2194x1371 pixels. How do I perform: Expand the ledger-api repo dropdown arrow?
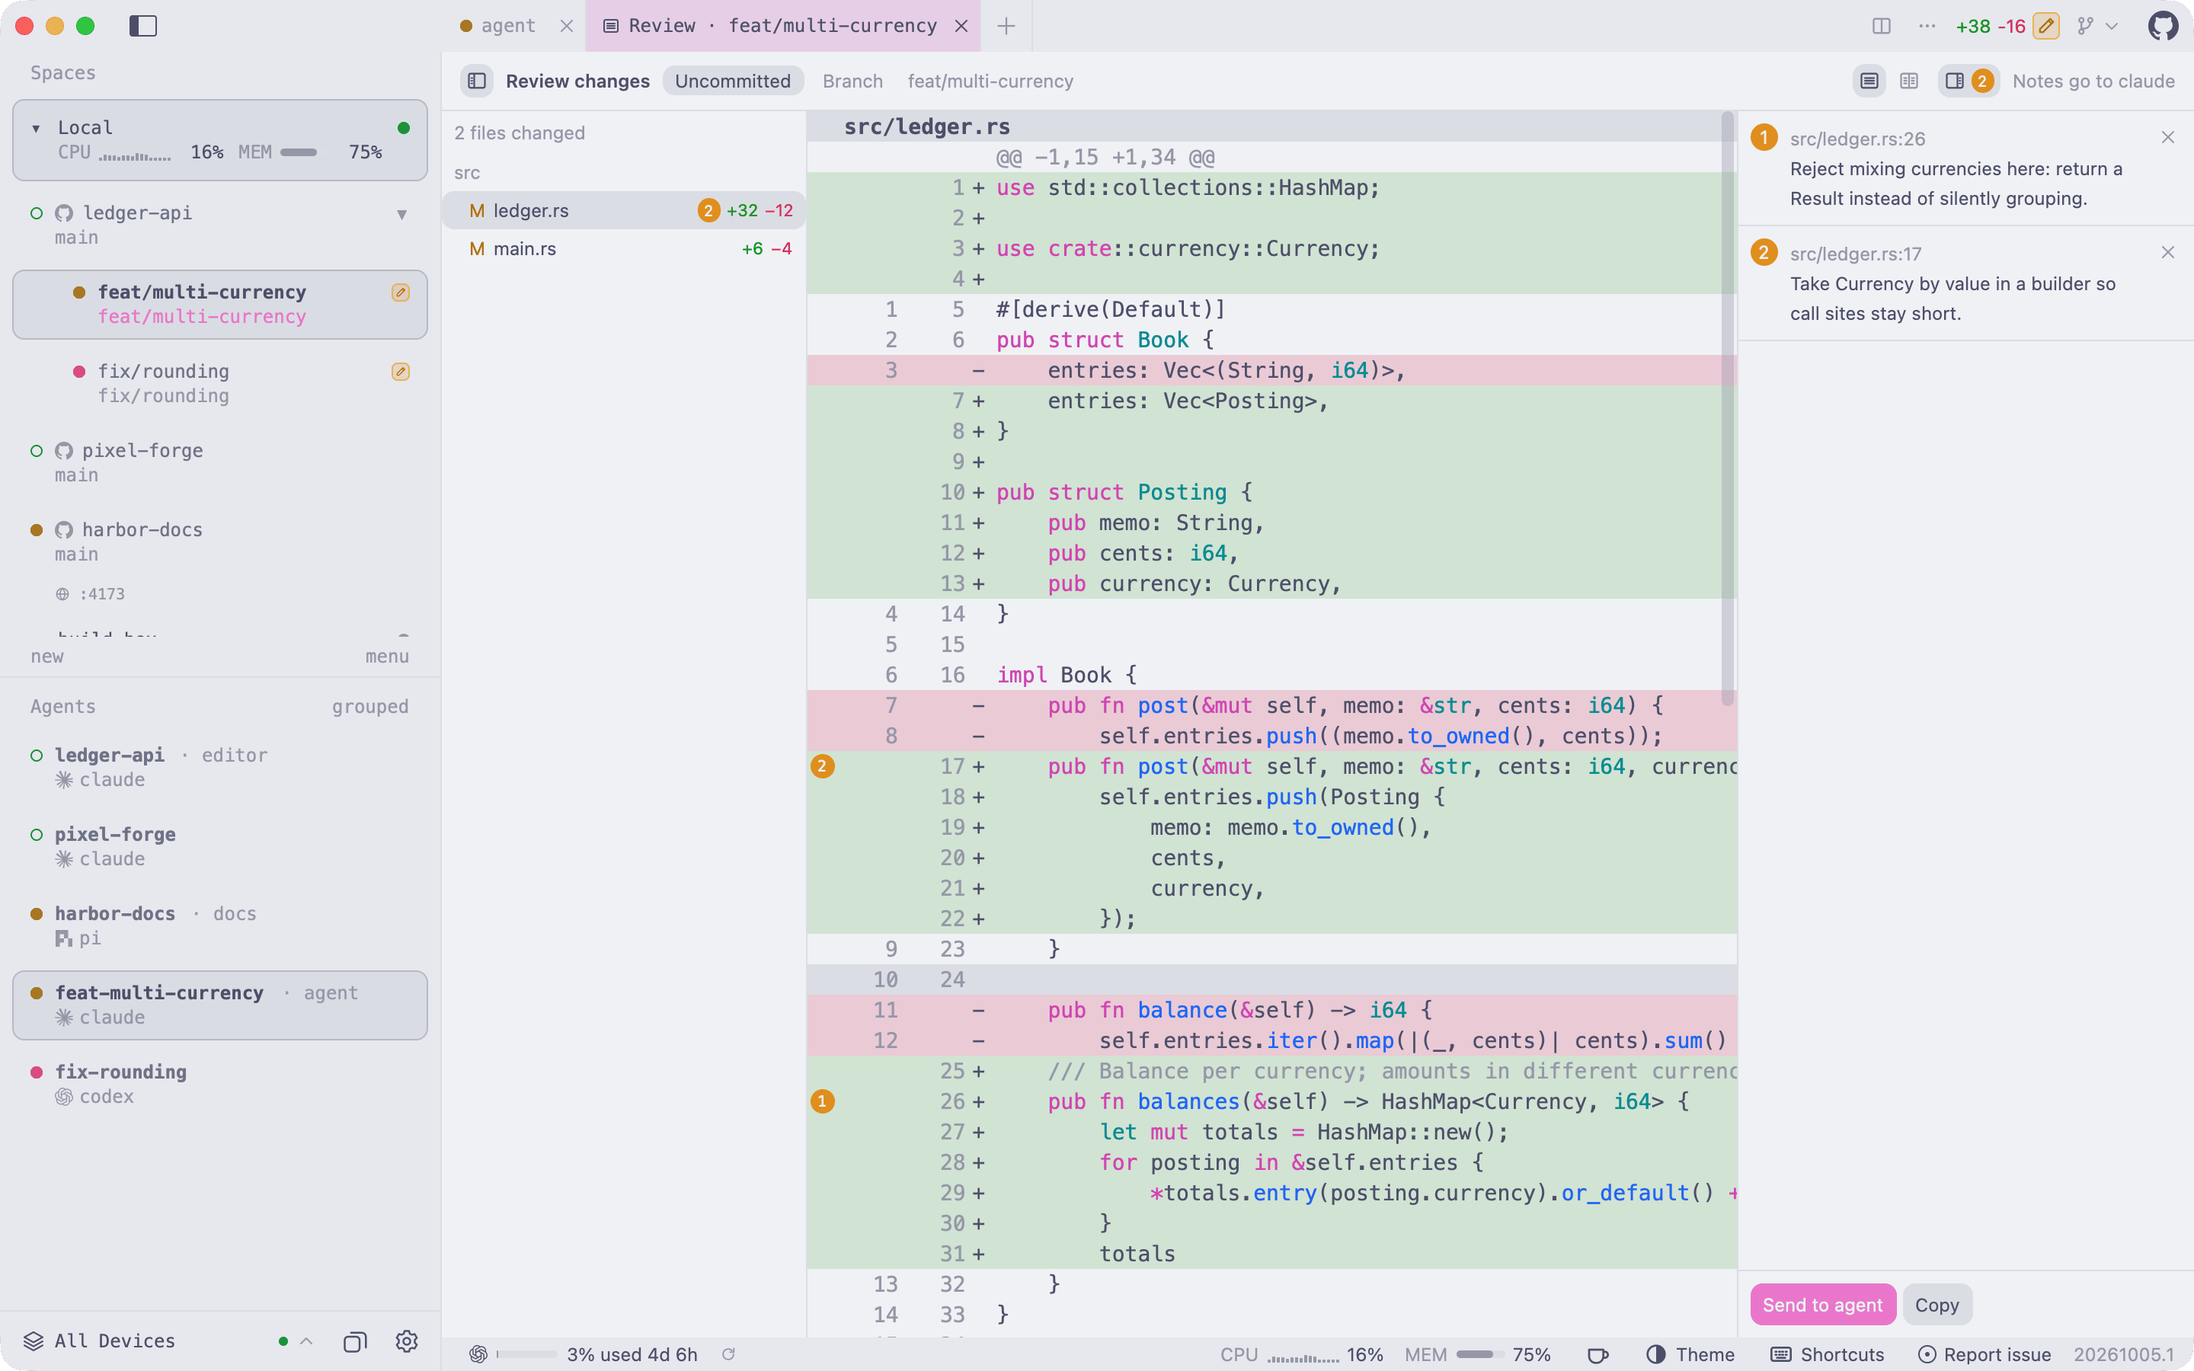[x=401, y=214]
